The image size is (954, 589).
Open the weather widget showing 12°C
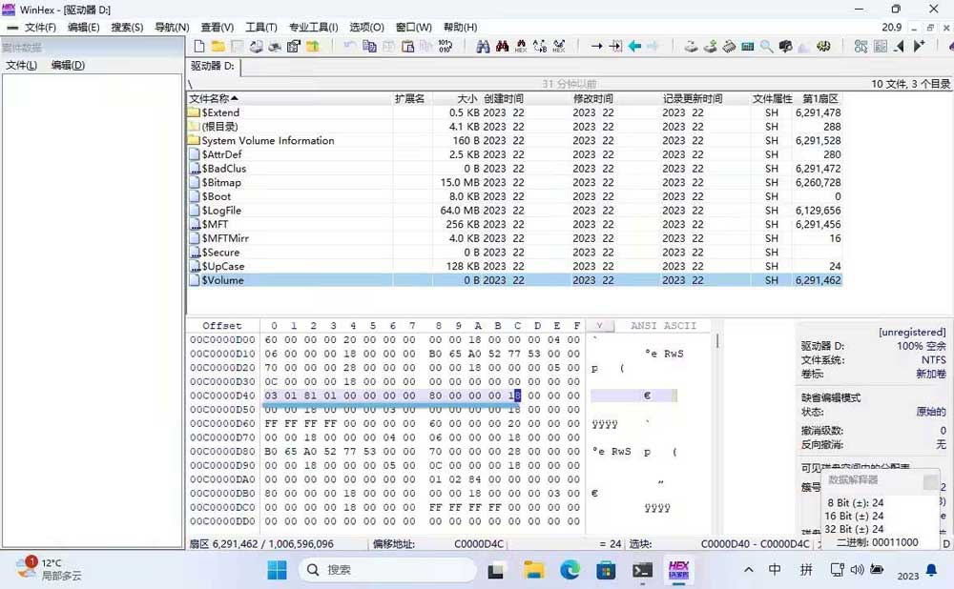50,569
